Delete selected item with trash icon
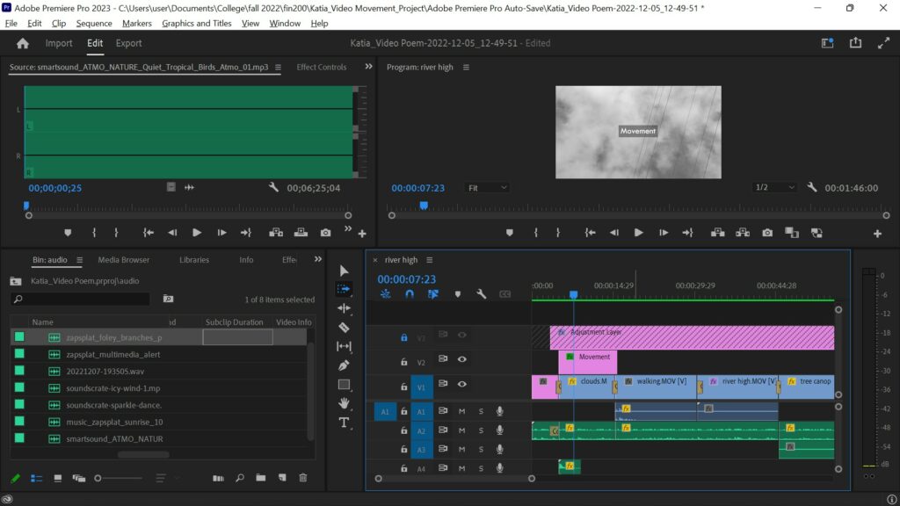The width and height of the screenshot is (900, 506). point(303,478)
